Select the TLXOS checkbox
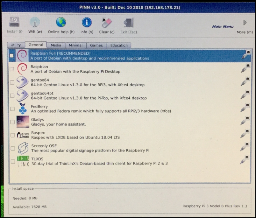This screenshot has height=218, width=256. 13,162
